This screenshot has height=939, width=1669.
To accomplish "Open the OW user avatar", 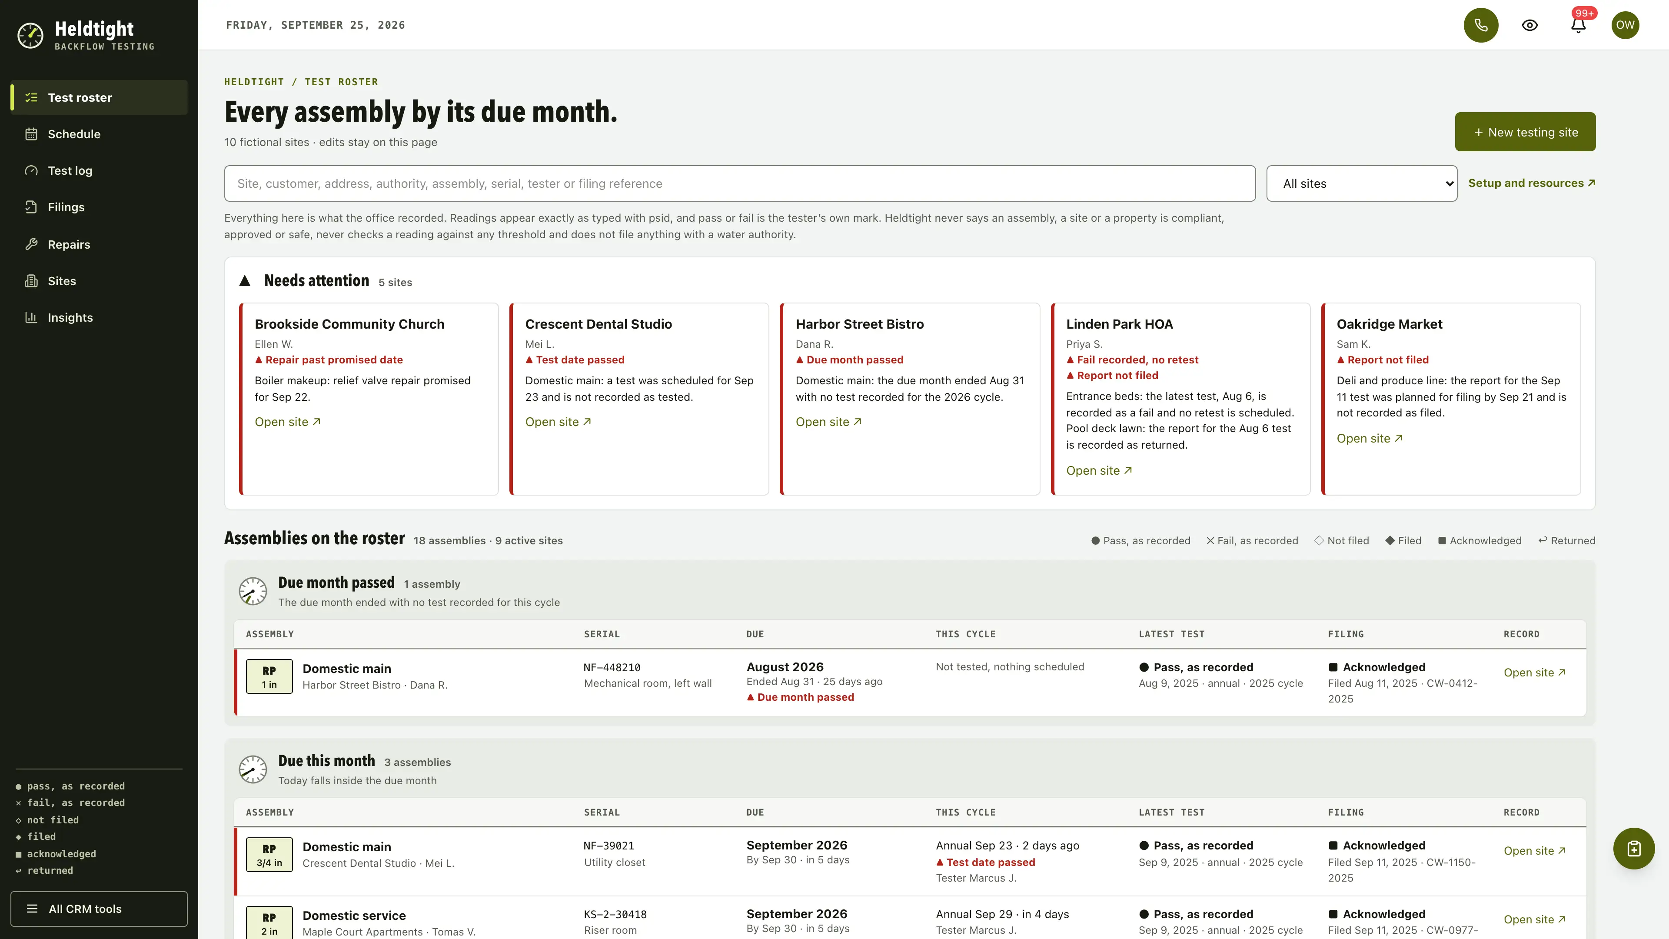I will click(x=1625, y=25).
